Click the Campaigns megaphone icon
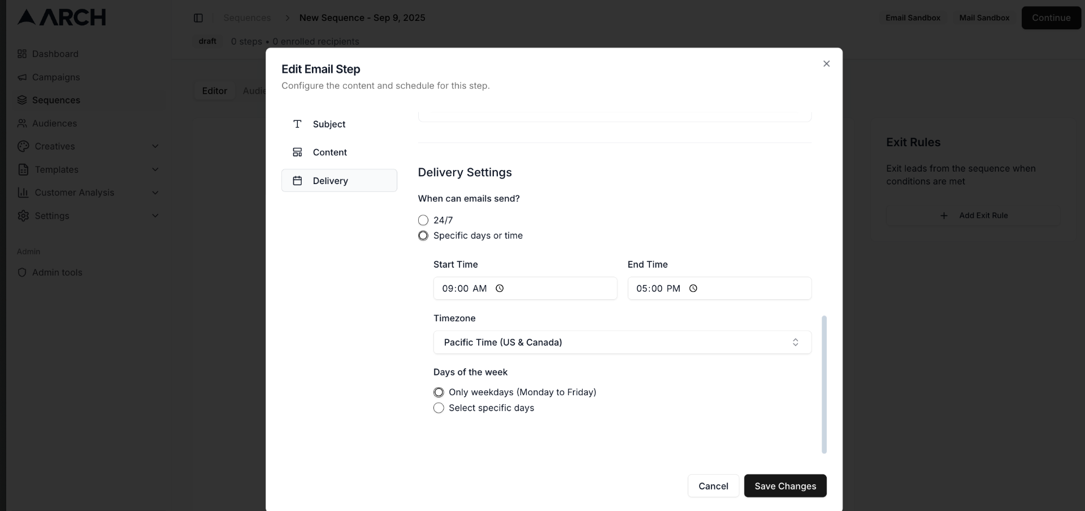 [23, 77]
